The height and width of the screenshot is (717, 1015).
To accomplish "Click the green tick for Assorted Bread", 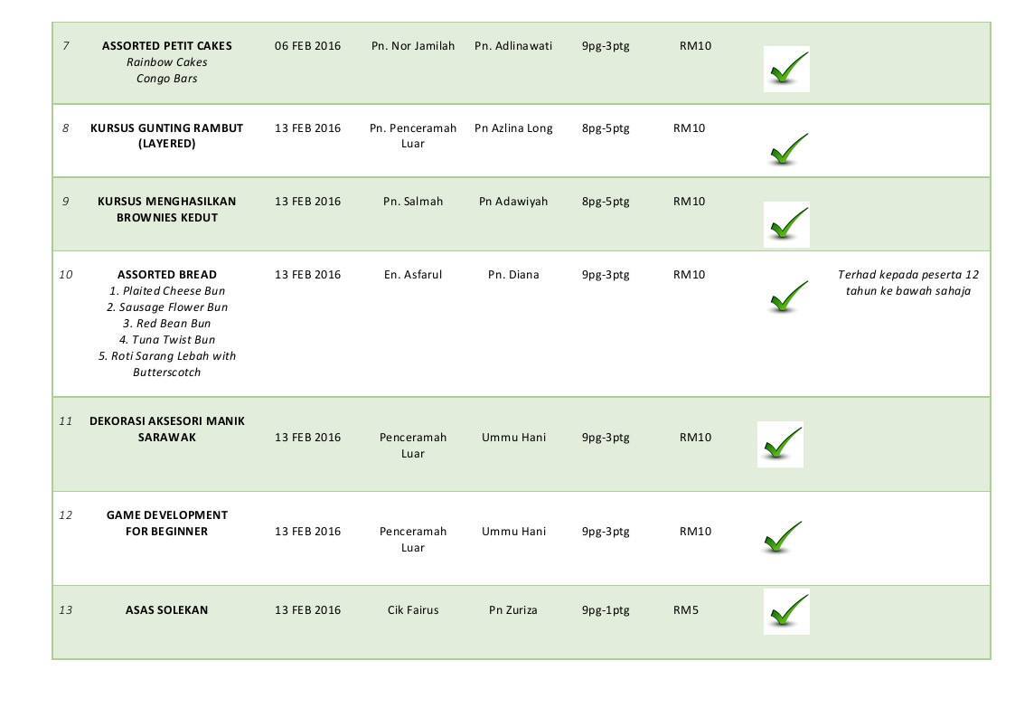I will click(789, 297).
